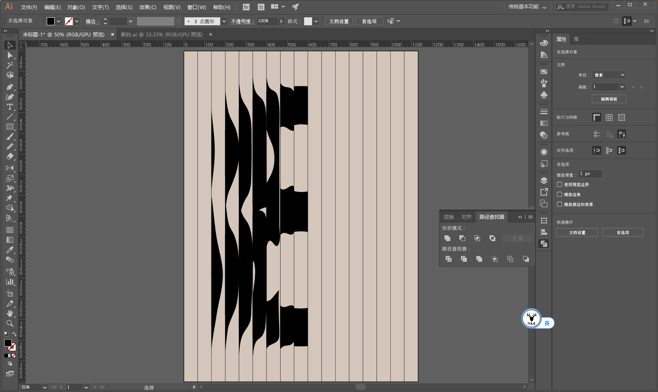Switch to the 新的.ai document tab
The width and height of the screenshot is (658, 392).
[x=161, y=34]
